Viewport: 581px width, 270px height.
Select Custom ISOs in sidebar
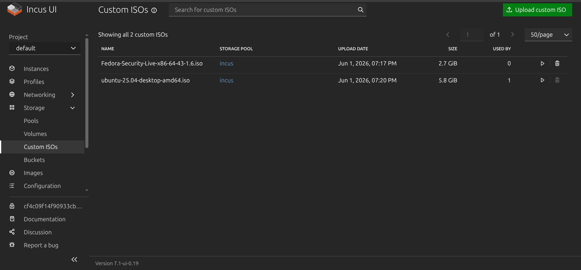(43, 147)
